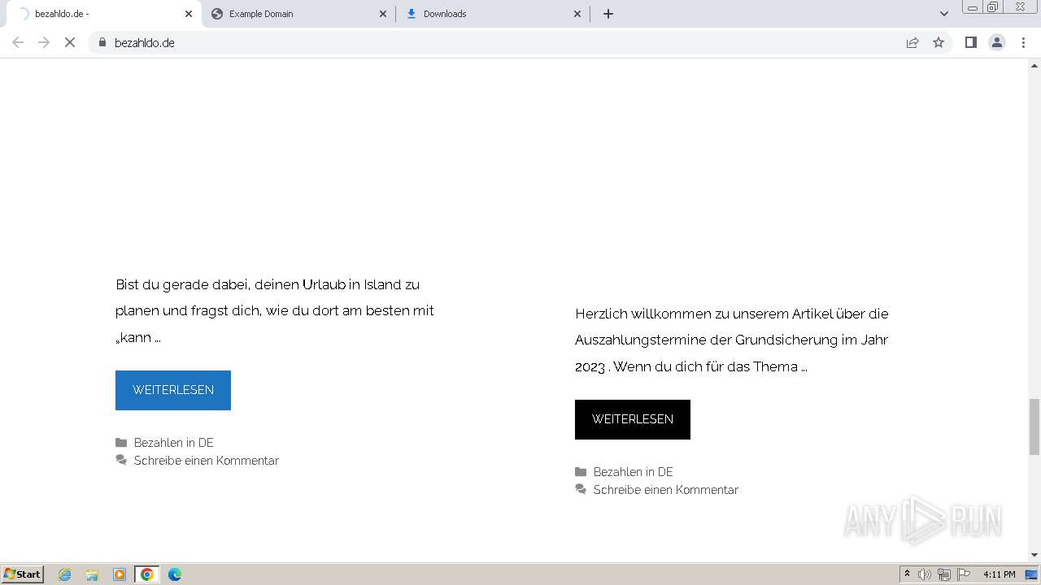Open Bezahlen in DE category under Grundsicherung article

634,472
